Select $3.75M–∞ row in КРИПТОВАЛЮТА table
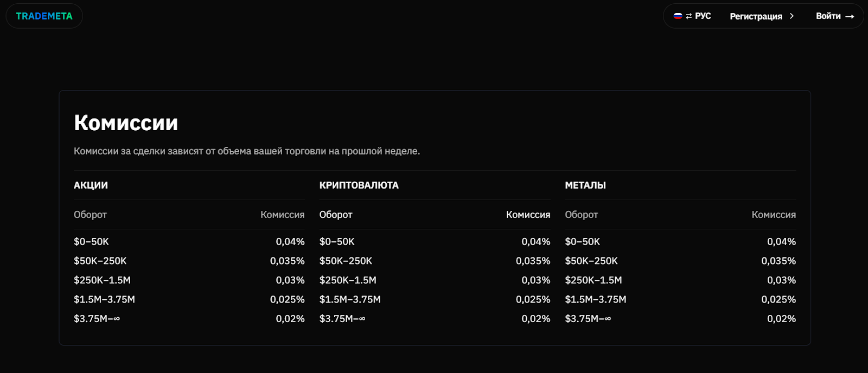This screenshot has height=373, width=868. (435, 319)
